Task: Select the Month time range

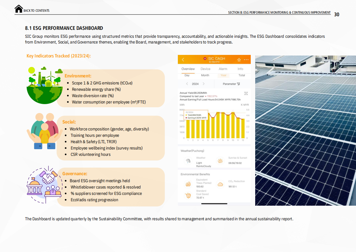Action: (x=205, y=76)
